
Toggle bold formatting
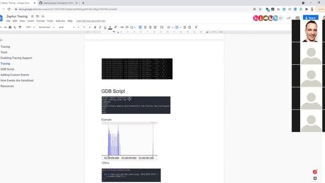click(95, 27)
